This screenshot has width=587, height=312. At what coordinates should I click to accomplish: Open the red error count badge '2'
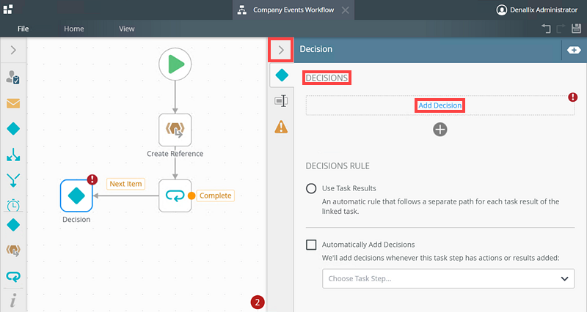(258, 302)
